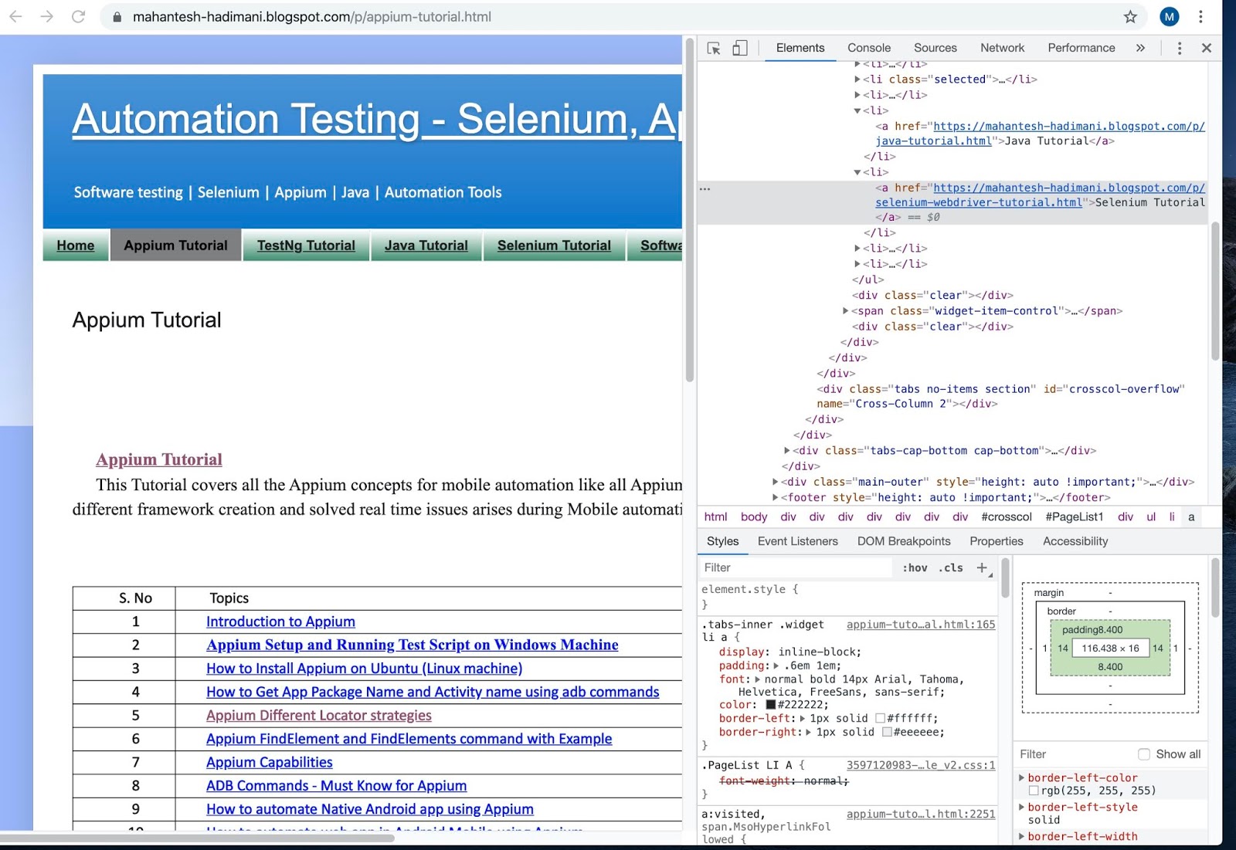The image size is (1236, 850).
Task: Click the Styles filter input field
Action: pyautogui.click(x=796, y=567)
